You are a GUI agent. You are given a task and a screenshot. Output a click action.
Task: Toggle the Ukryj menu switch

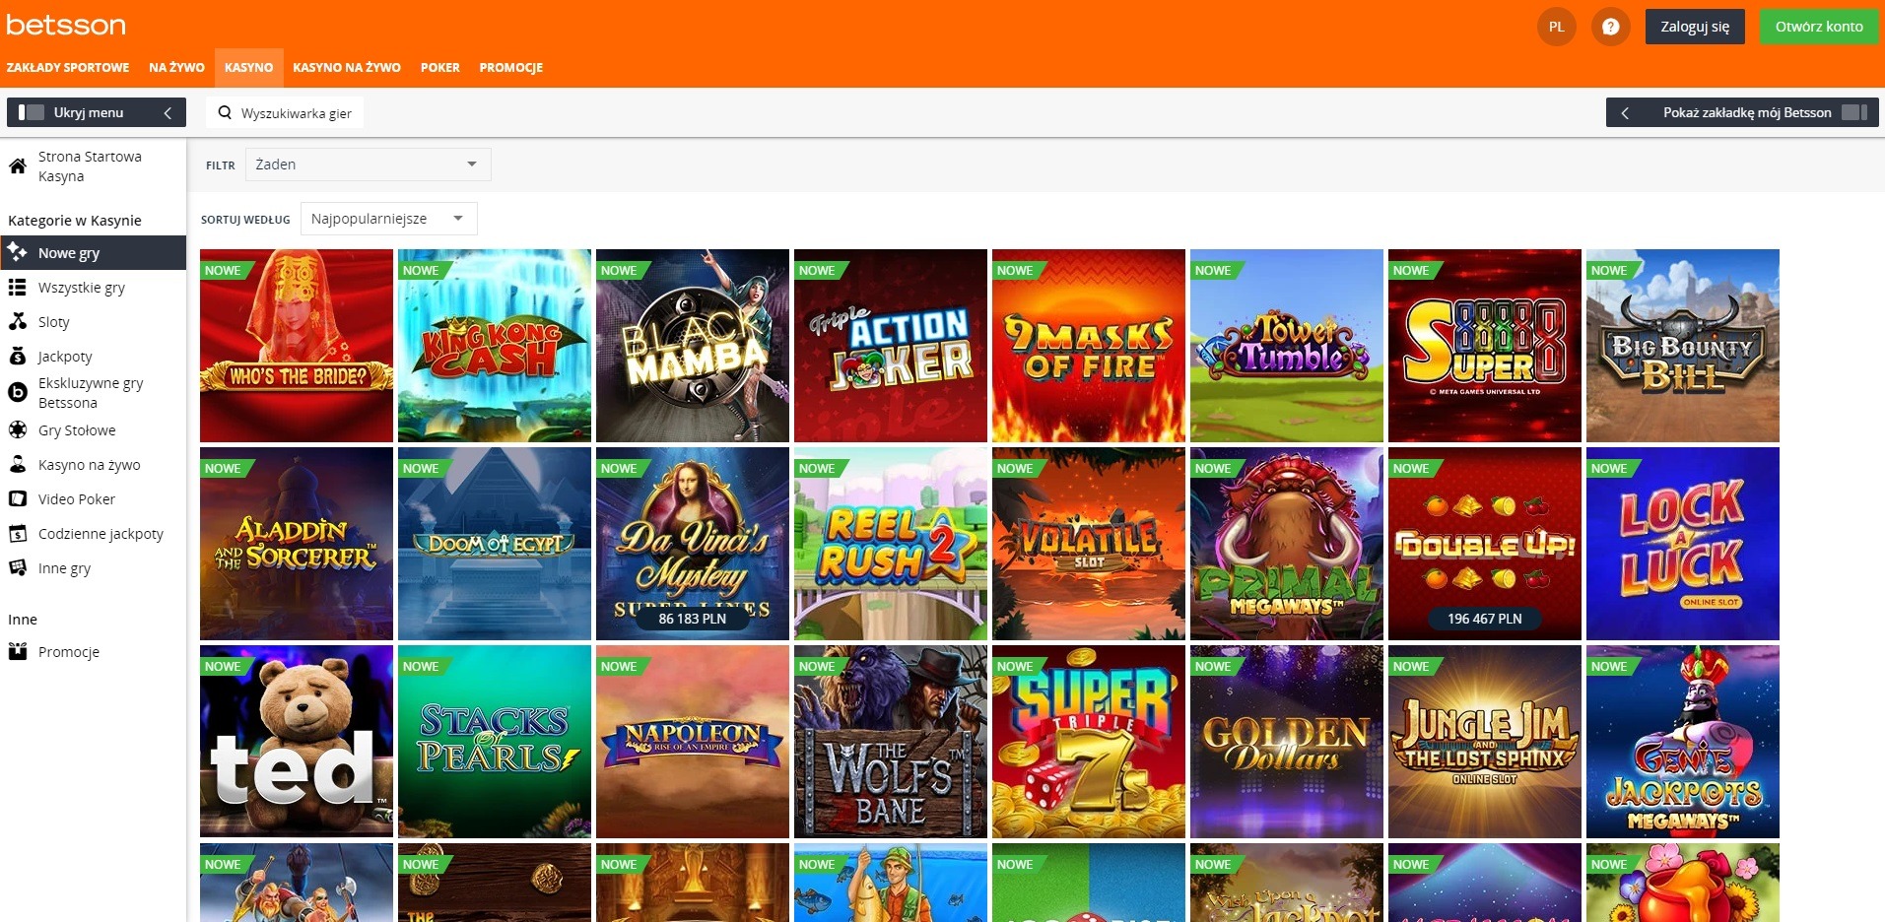click(32, 112)
